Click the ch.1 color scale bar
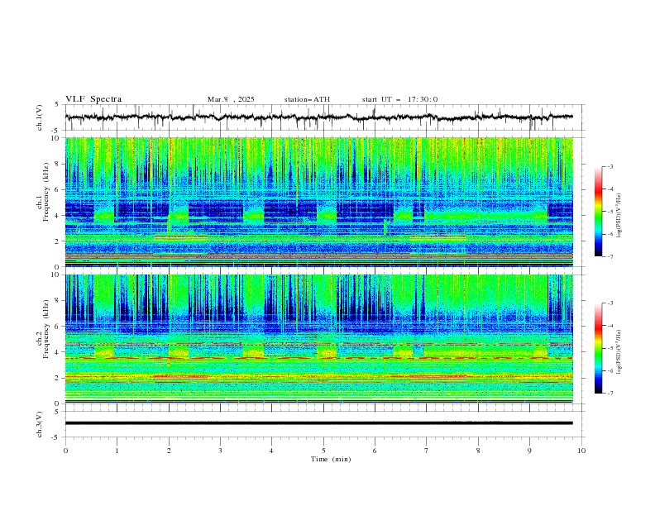 pos(598,211)
